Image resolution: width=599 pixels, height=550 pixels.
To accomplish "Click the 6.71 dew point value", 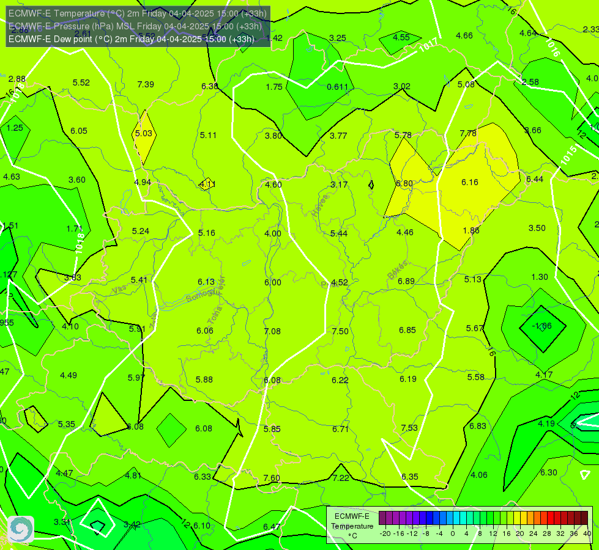I will [x=340, y=430].
